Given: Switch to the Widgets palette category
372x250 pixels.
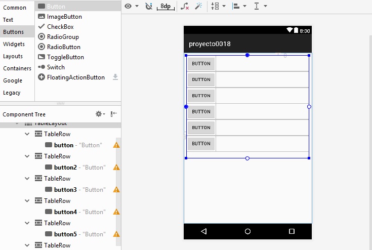Looking at the screenshot, I should (x=14, y=44).
